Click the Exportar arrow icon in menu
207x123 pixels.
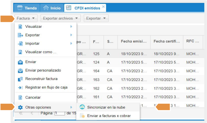[20, 35]
